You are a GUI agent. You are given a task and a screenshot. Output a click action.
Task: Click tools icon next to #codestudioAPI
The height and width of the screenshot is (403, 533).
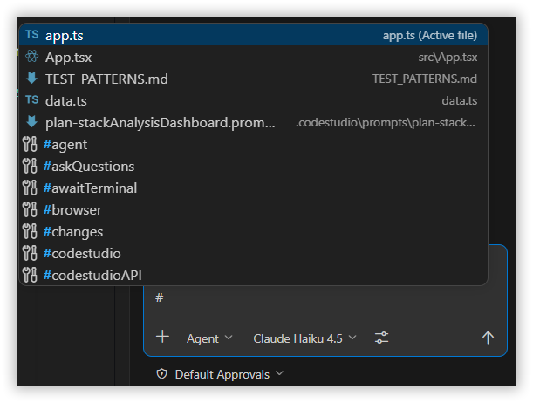30,274
